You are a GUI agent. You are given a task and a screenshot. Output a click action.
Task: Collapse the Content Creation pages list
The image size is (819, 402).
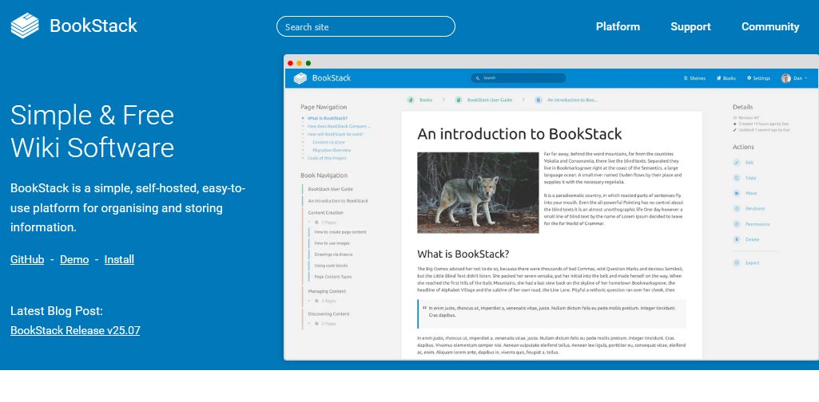click(311, 222)
